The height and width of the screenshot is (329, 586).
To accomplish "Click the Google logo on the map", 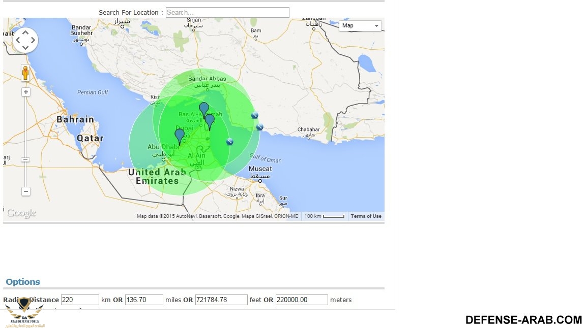I will click(x=21, y=213).
